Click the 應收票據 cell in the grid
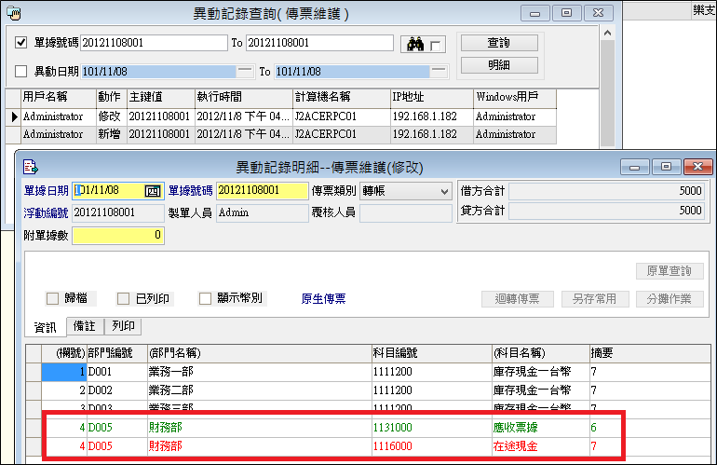717x465 pixels. coord(517,429)
